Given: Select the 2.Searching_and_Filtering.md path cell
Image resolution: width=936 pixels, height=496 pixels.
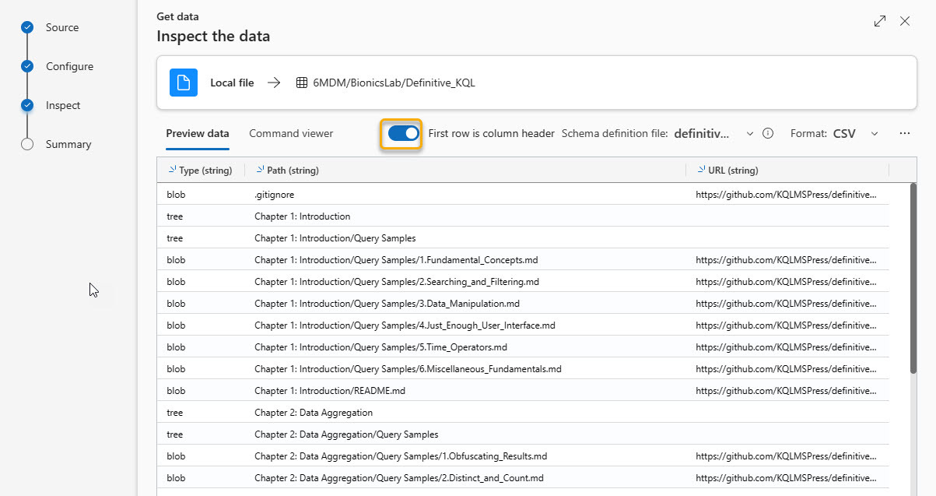Looking at the screenshot, I should click(x=465, y=281).
